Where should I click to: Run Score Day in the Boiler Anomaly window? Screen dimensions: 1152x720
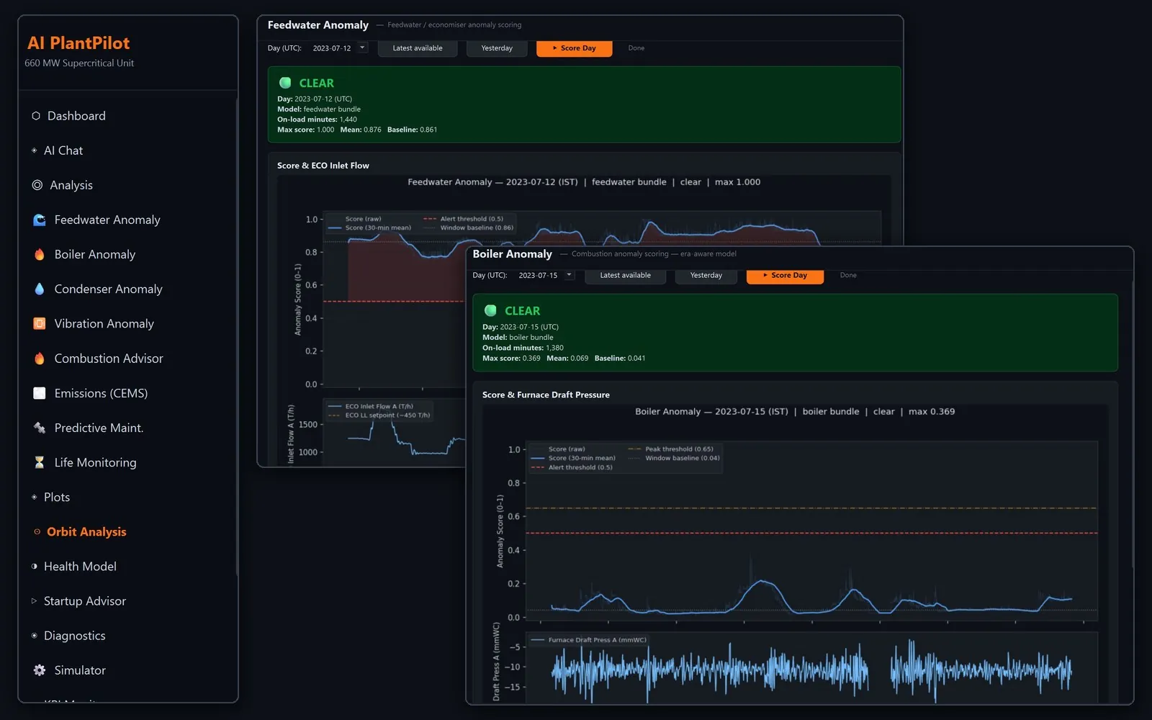click(x=785, y=276)
